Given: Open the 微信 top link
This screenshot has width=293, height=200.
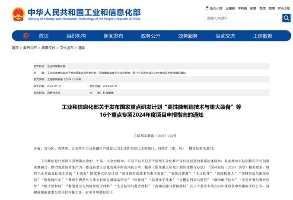Looking at the screenshot, I should pyautogui.click(x=263, y=8).
